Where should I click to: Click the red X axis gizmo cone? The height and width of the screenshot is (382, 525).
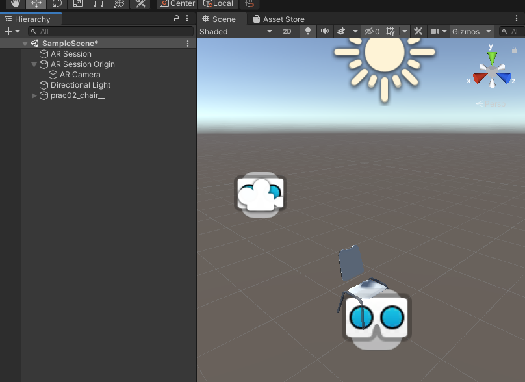click(x=479, y=78)
